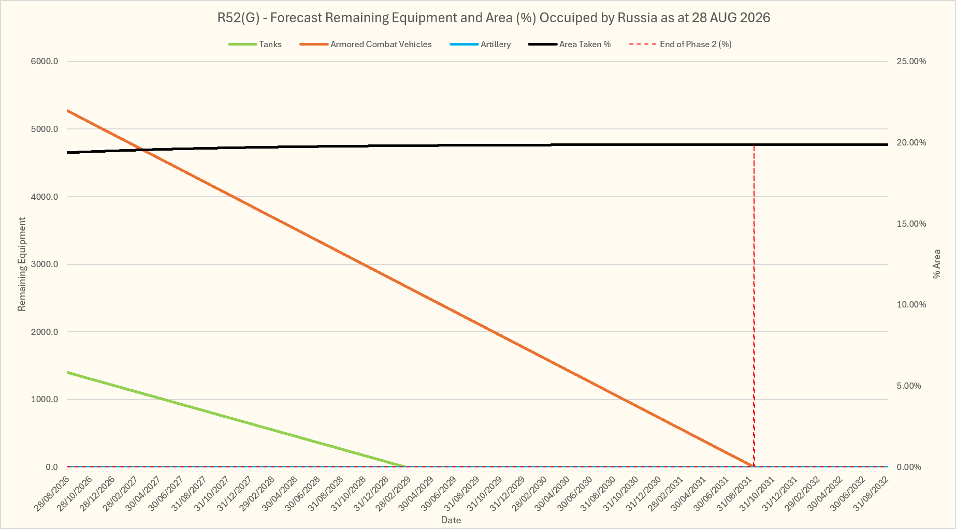This screenshot has height=529, width=956.
Task: Click the "4000.0" left axis value
Action: 45,197
